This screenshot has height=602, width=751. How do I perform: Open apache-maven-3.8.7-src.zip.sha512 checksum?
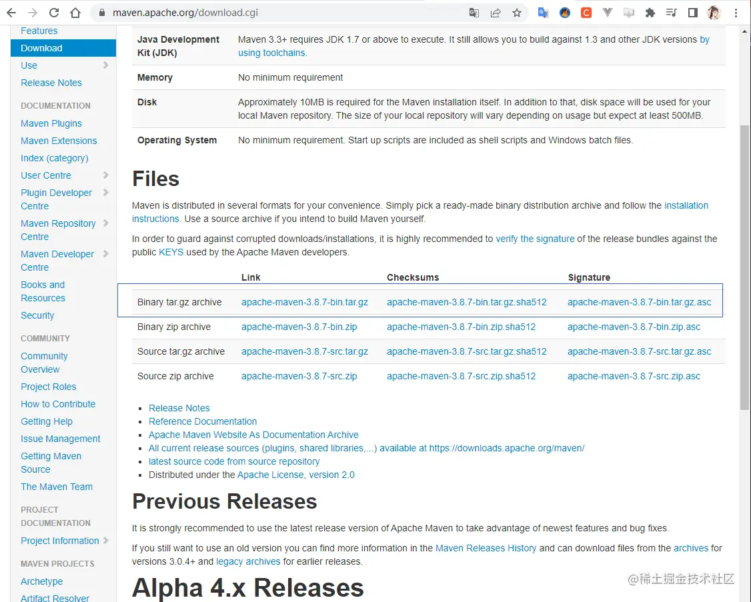[x=462, y=376]
